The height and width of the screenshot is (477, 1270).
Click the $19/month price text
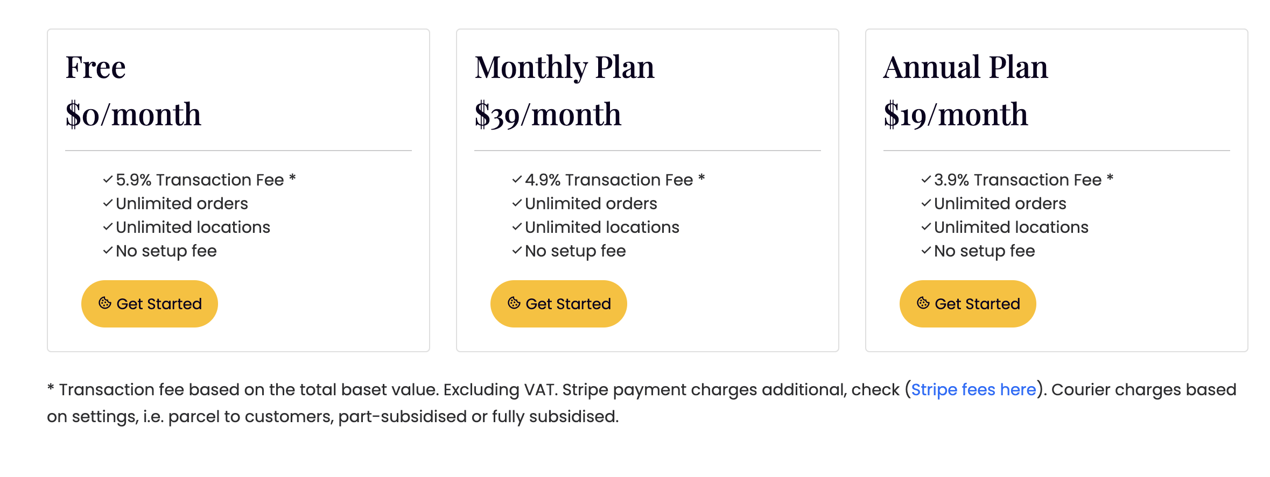[956, 115]
